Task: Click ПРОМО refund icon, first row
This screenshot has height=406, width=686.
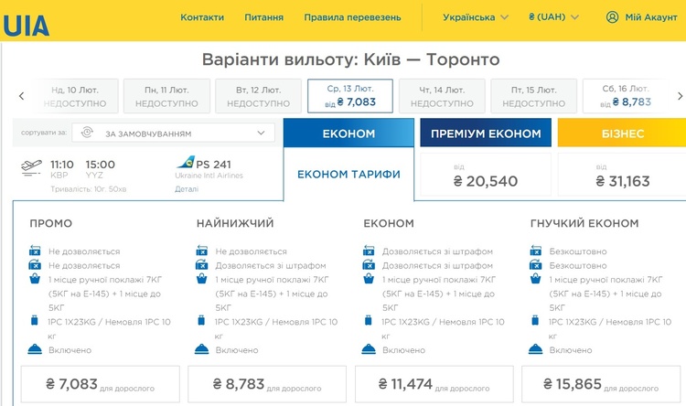Action: pos(35,251)
